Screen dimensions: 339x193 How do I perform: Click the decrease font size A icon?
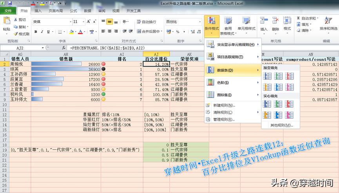[x=94, y=21]
